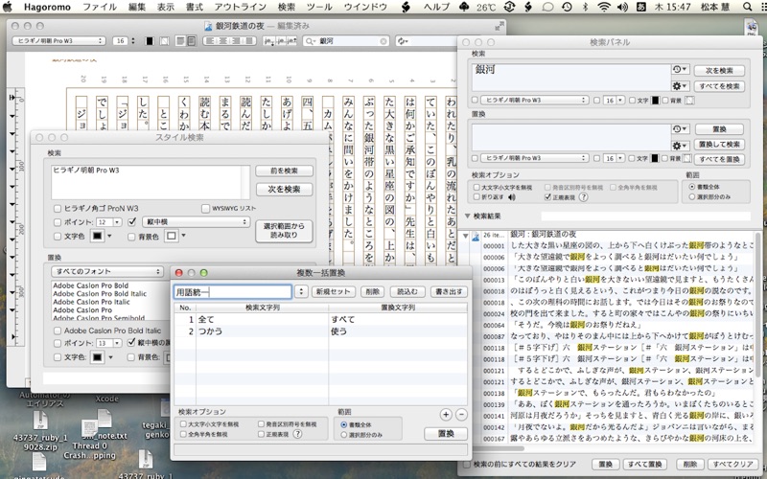
Task: Click the speaker icon beside 折り返す
Action: 512,197
